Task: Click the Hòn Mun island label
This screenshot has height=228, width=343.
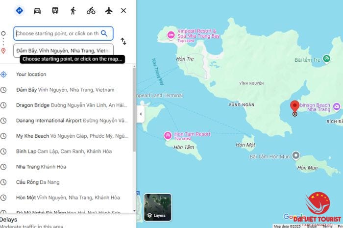Action: coord(307,168)
